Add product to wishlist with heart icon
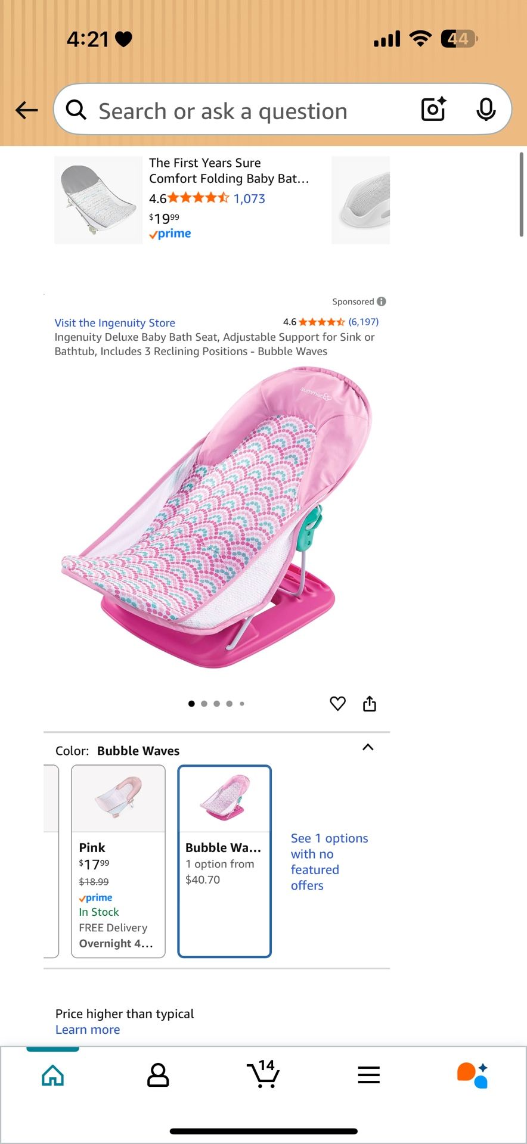527x1144 pixels. point(338,704)
